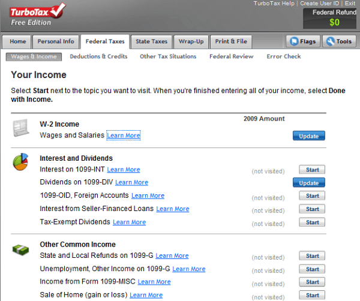Select the Deductions & Credits subtab
The width and height of the screenshot is (360, 301).
98,56
